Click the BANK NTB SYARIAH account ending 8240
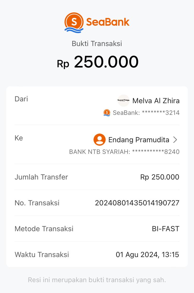The image size is (194, 293). coord(124,152)
